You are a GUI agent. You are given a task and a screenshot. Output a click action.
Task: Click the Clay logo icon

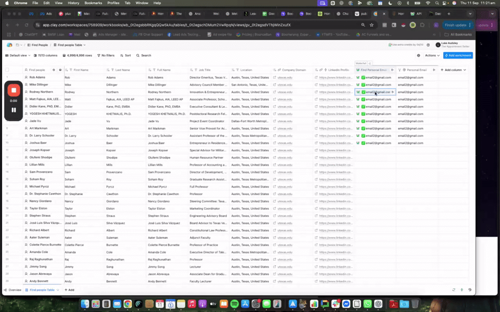pos(9,45)
